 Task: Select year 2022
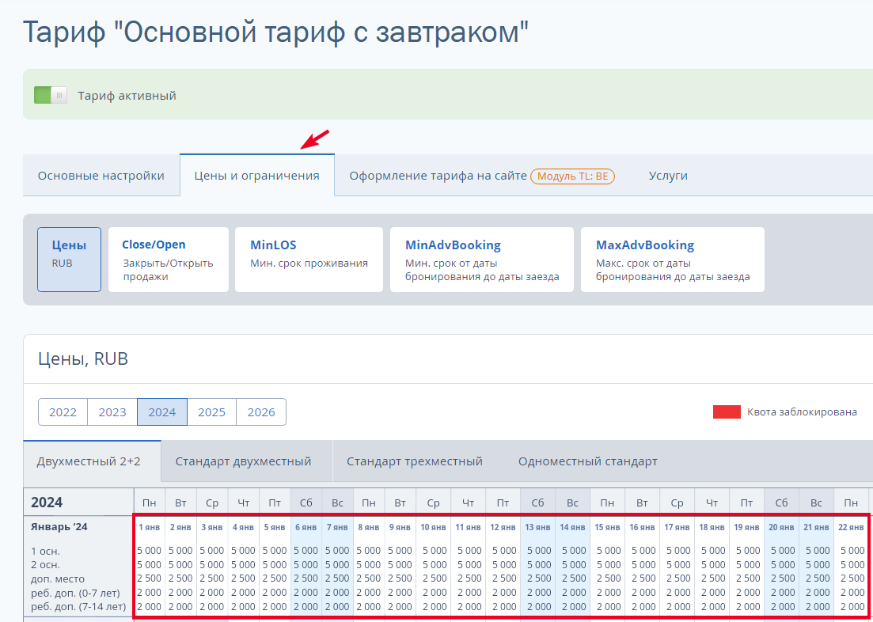pyautogui.click(x=63, y=412)
